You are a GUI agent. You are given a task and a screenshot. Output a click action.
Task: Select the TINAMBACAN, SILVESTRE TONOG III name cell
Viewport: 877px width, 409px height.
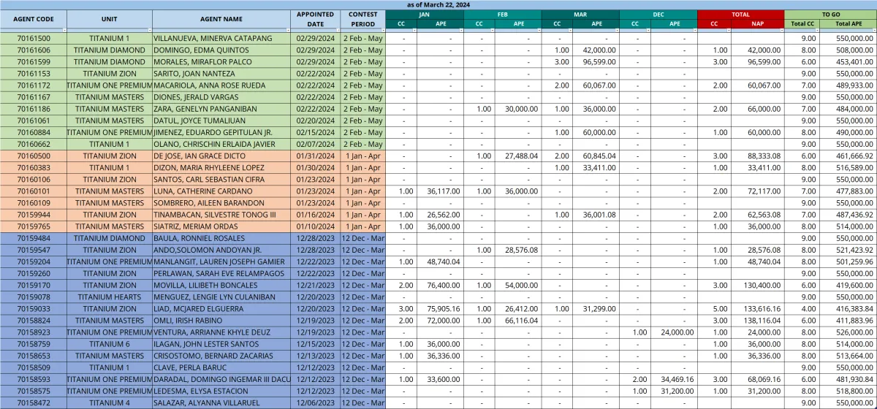tap(222, 215)
